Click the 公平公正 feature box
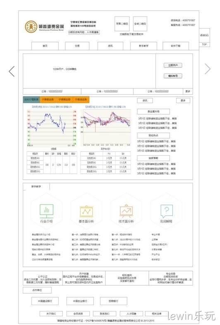The height and width of the screenshot is (325, 220). (x=43, y=278)
